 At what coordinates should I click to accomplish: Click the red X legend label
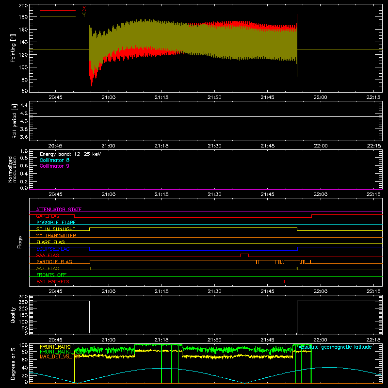[84, 9]
